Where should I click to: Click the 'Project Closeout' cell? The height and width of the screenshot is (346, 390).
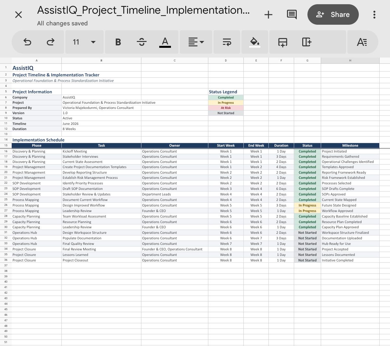click(101, 260)
